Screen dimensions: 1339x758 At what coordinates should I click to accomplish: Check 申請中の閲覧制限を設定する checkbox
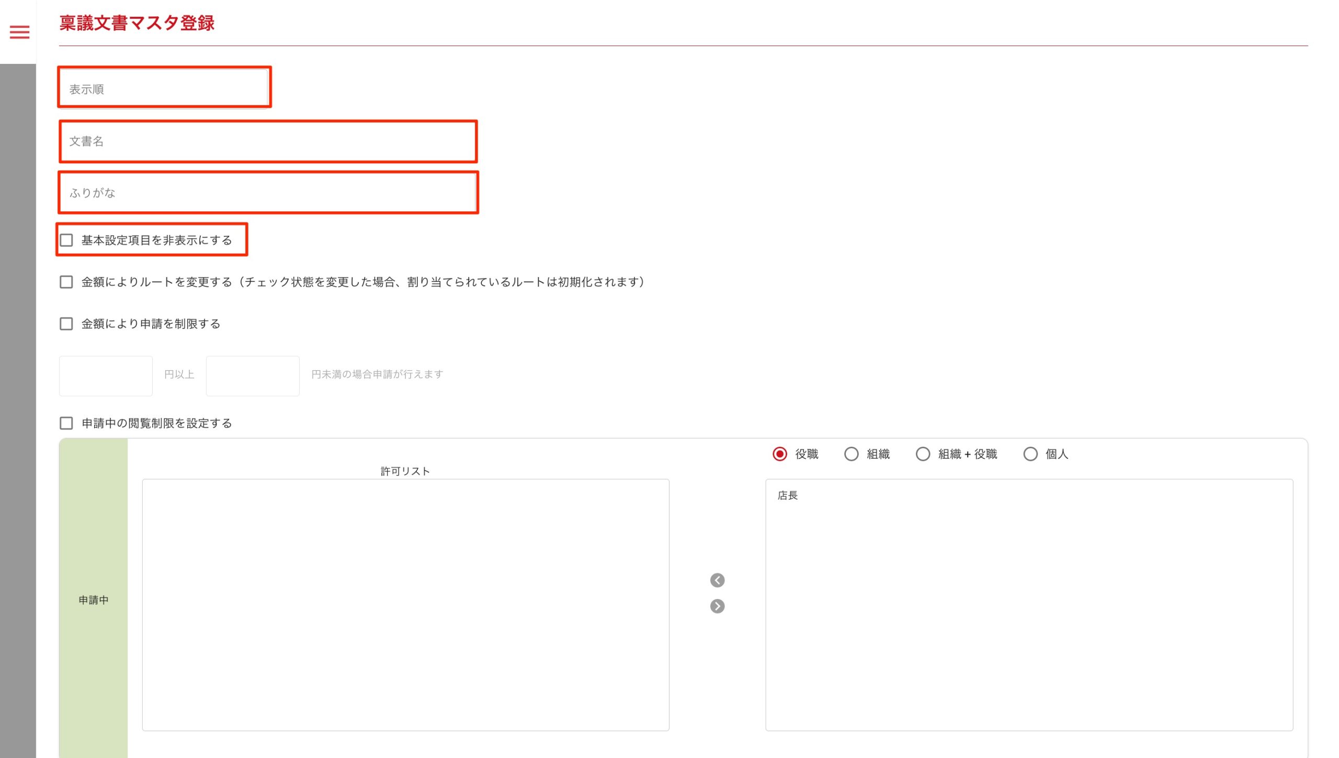click(x=66, y=423)
